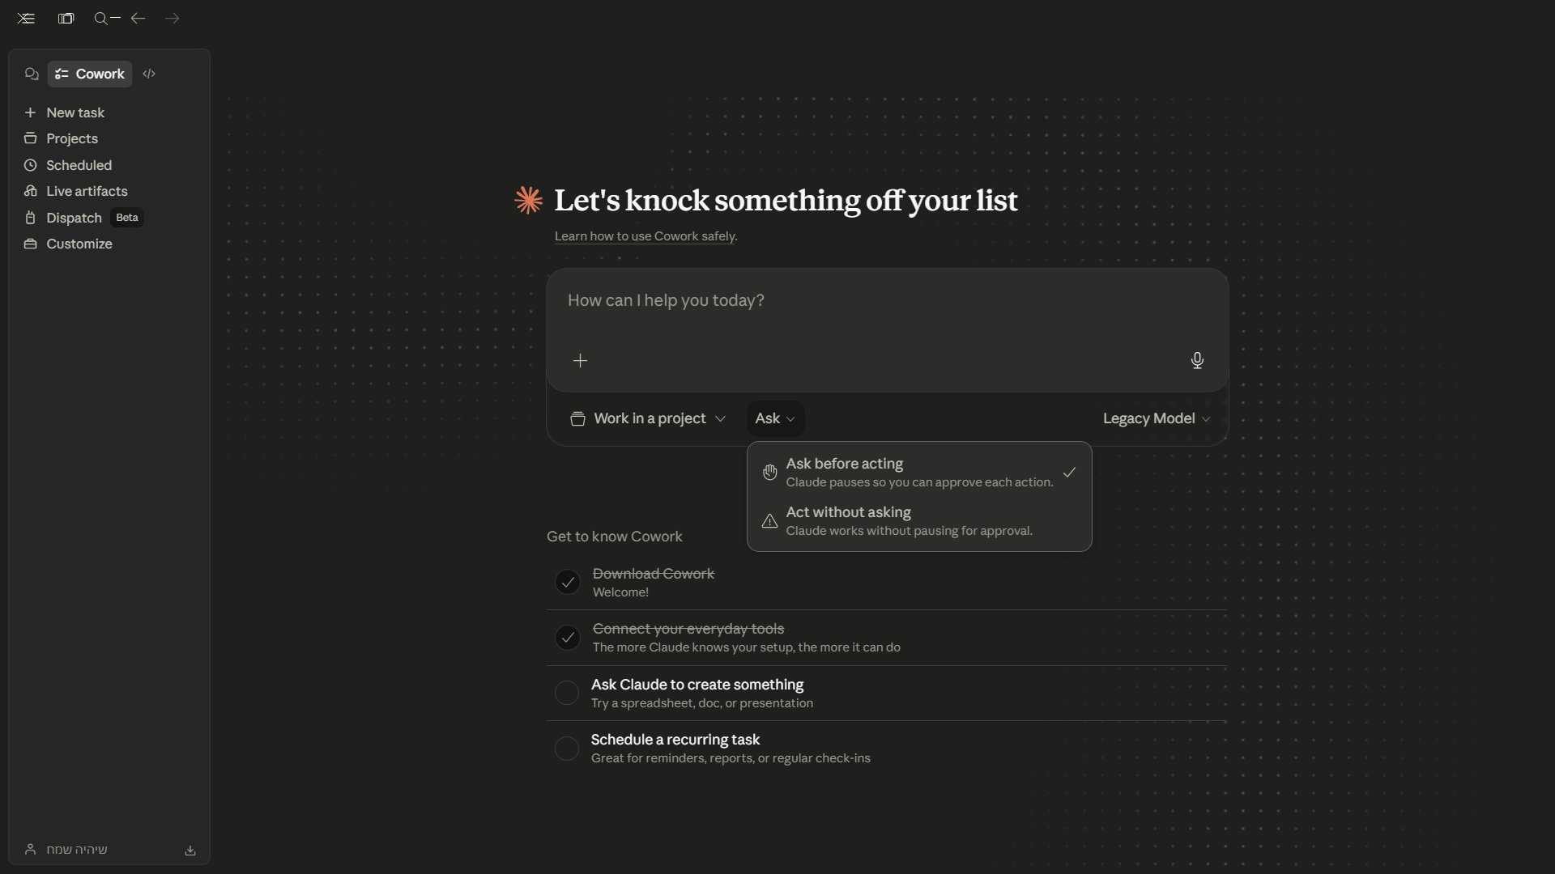This screenshot has height=874, width=1555.
Task: Open the chat bubble icon in sidebar
Action: point(32,74)
